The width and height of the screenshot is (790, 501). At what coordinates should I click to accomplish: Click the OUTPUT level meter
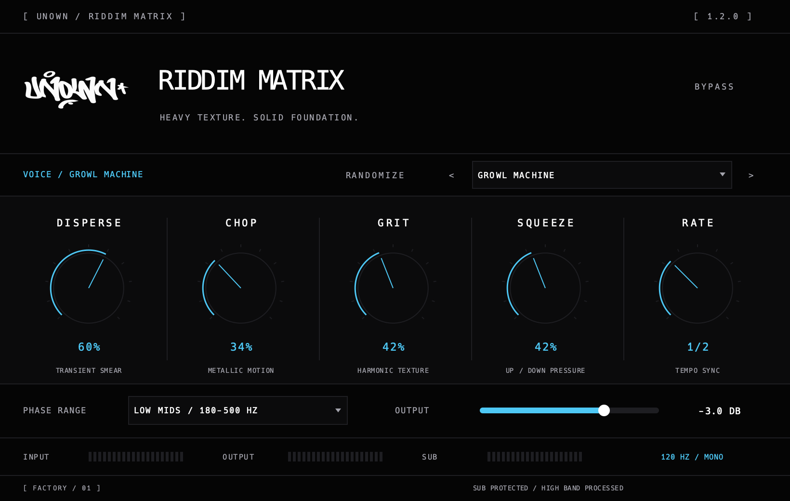(x=335, y=457)
